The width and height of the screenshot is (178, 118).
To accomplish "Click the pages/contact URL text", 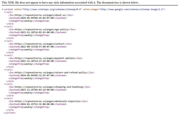I will [40, 44].
